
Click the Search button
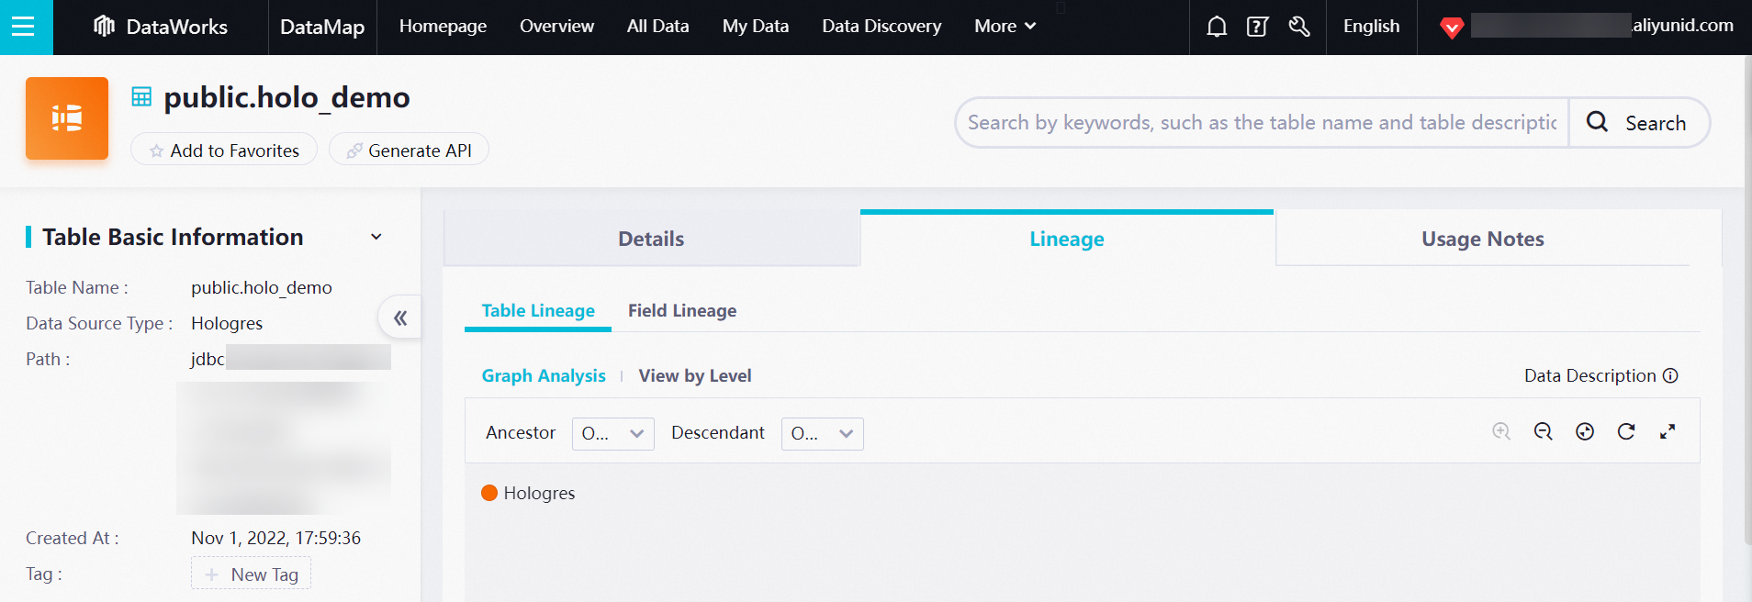coord(1639,122)
